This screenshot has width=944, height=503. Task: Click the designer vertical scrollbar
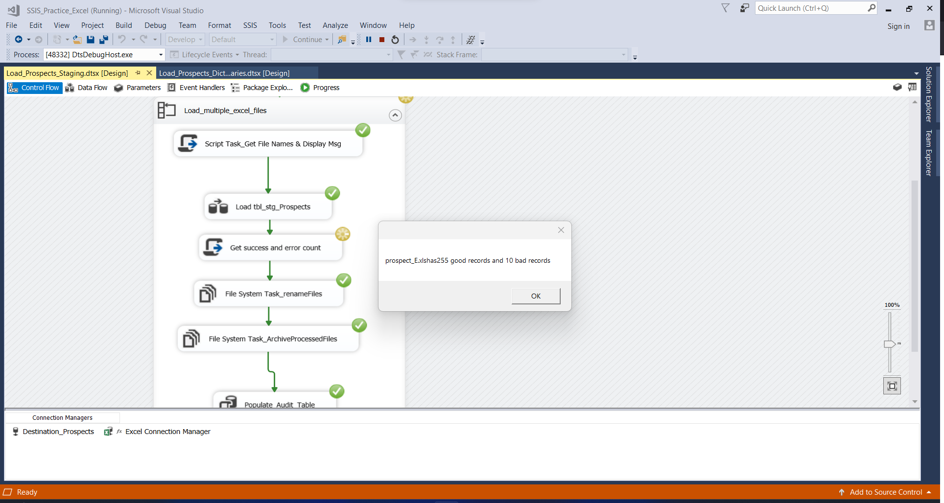pyautogui.click(x=915, y=267)
